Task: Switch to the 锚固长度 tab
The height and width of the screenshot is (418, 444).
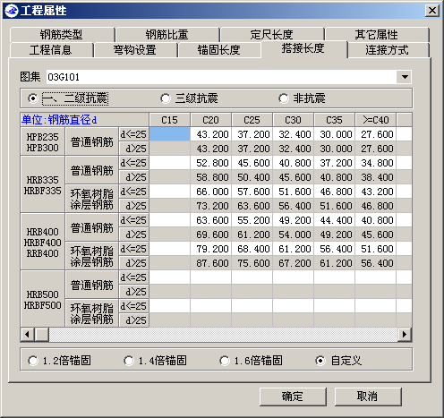Action: coord(219,50)
